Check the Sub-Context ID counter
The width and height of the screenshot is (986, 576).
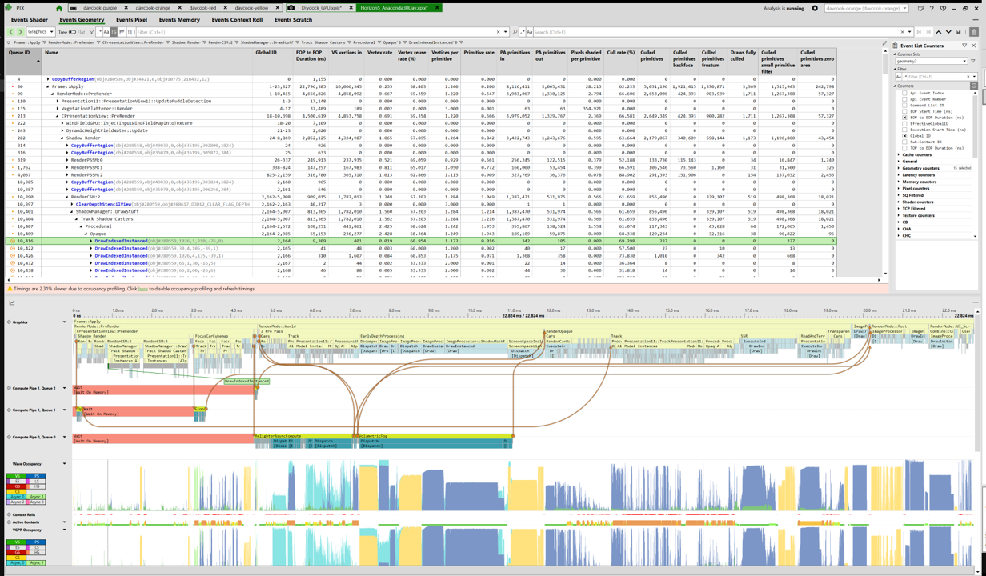904,142
